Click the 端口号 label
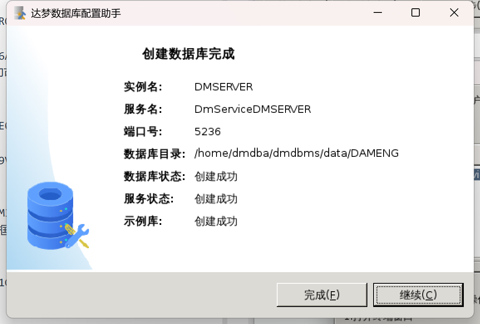 (143, 132)
